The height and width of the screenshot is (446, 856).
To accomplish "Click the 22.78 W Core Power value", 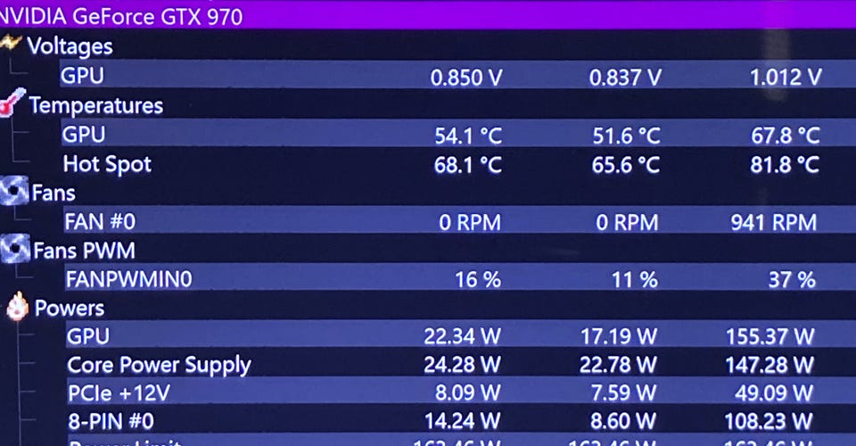I will 619,364.
